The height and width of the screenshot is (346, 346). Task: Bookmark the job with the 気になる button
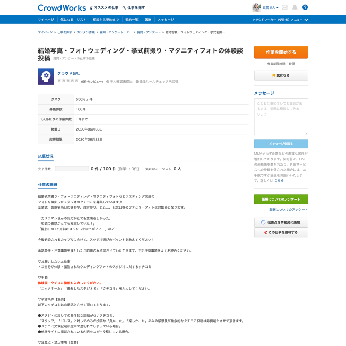(281, 75)
